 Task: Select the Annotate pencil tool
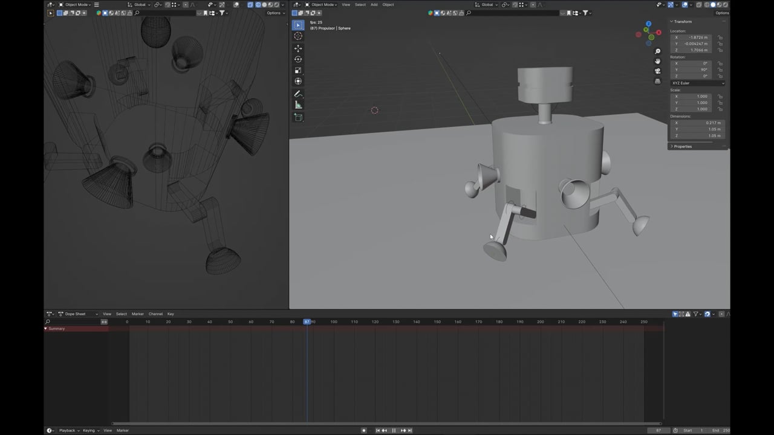(x=298, y=94)
